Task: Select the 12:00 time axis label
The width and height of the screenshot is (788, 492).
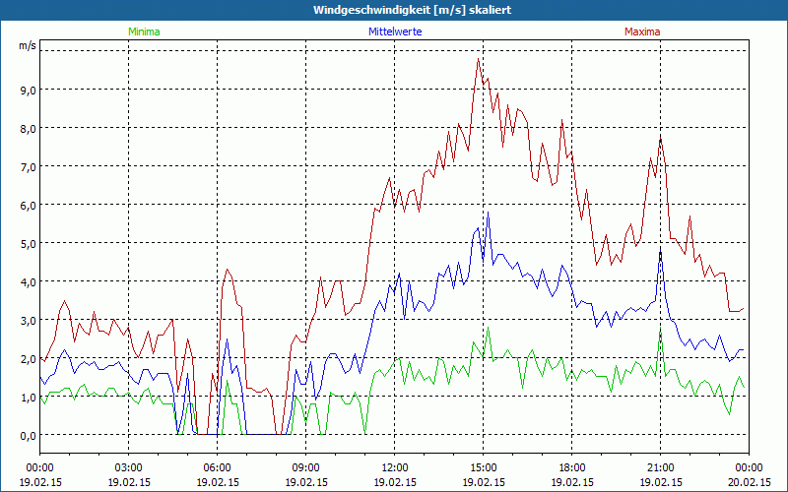Action: tap(394, 467)
